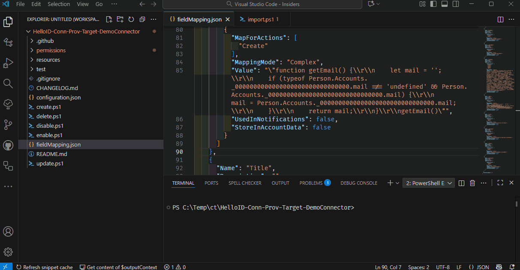Open the Remote Explorer activity bar icon
This screenshot has width=520, height=270.
pyautogui.click(x=8, y=165)
